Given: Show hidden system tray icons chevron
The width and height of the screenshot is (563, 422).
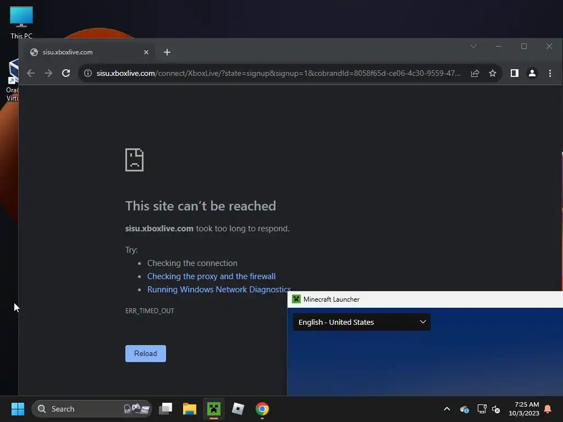Looking at the screenshot, I should [447, 409].
